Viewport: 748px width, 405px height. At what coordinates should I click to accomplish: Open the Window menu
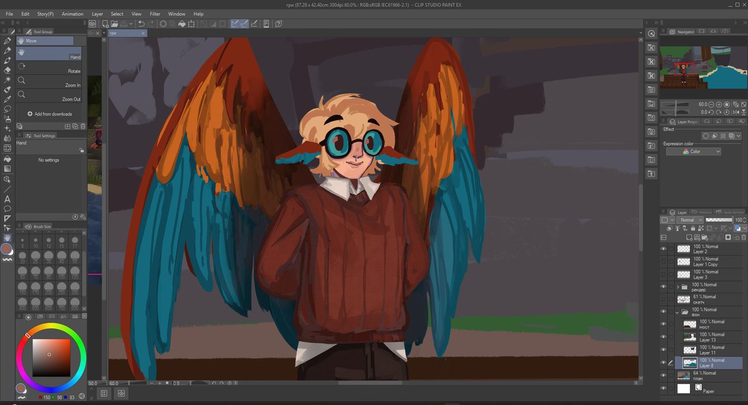[x=176, y=14]
